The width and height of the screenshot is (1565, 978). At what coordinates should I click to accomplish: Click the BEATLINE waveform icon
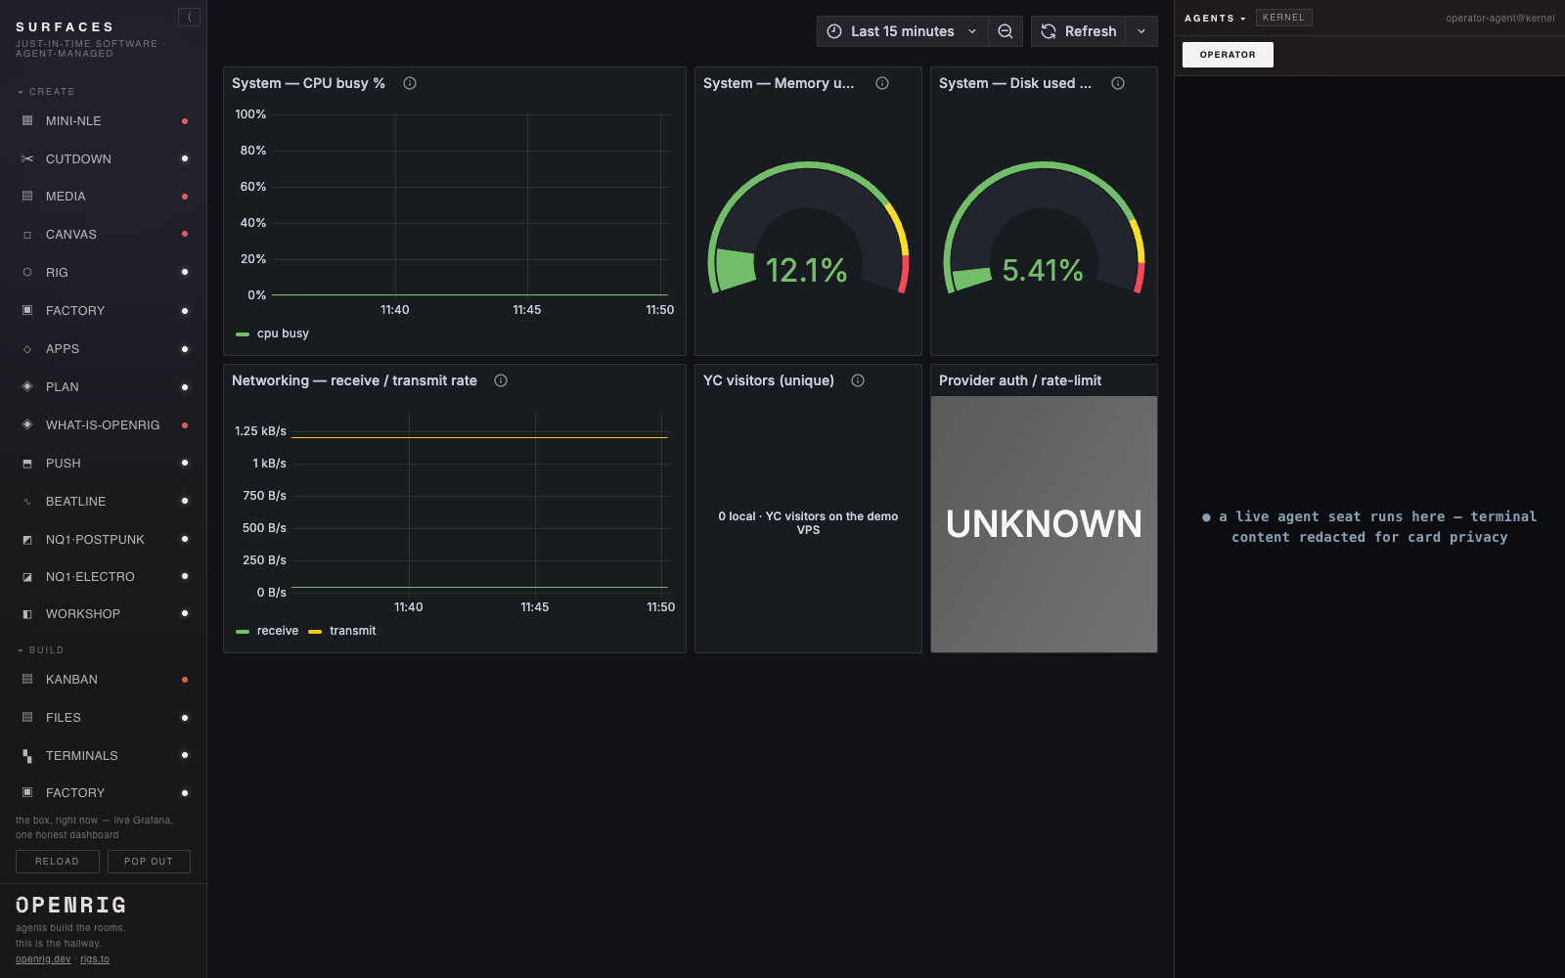click(x=27, y=502)
